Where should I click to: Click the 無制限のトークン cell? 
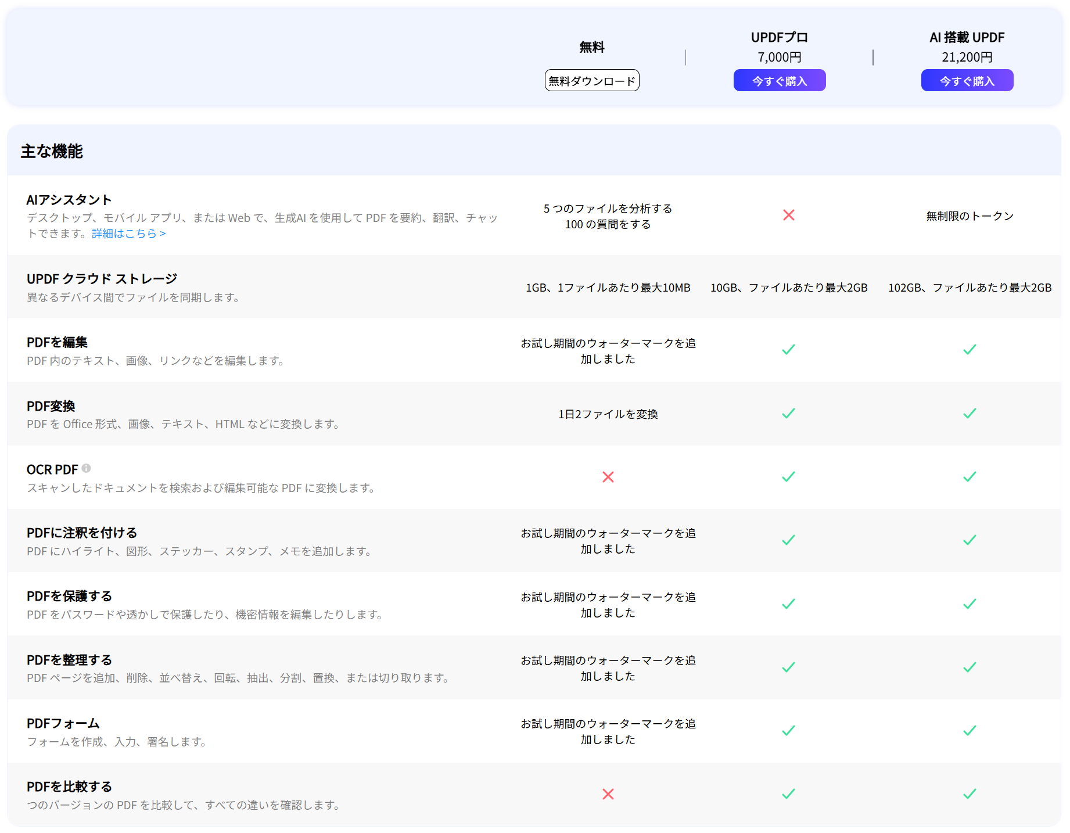tap(970, 216)
